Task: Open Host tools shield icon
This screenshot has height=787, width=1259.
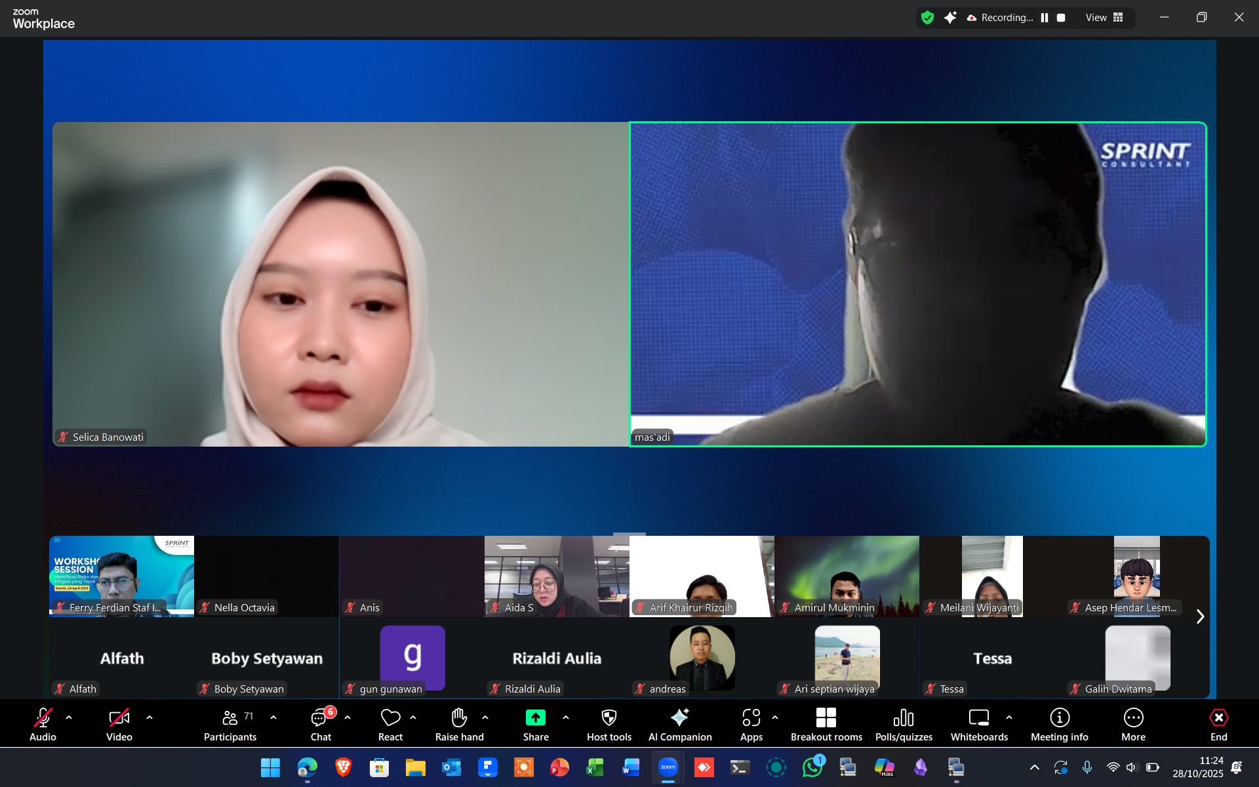Action: click(609, 718)
